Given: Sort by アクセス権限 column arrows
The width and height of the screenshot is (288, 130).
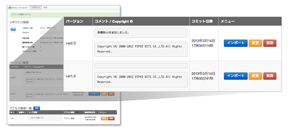Looking at the screenshot, I should coord(76,112).
